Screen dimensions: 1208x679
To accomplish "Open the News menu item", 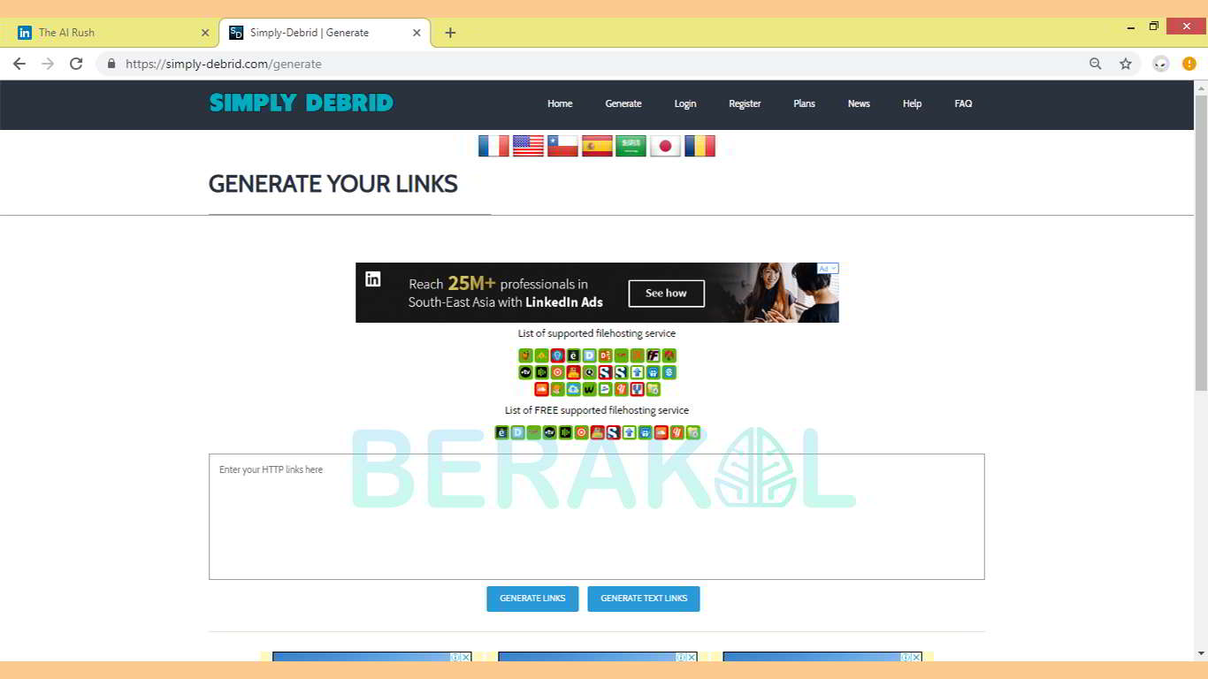I will coord(859,103).
